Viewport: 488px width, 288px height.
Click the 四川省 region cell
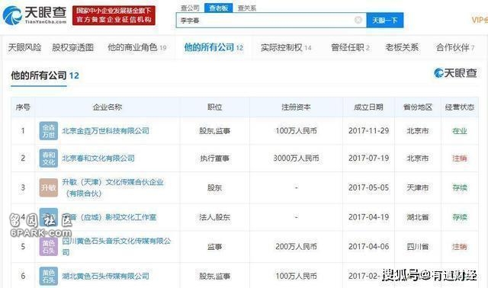click(x=418, y=247)
